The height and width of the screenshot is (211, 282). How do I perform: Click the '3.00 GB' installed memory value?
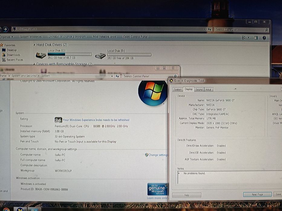click(59, 131)
